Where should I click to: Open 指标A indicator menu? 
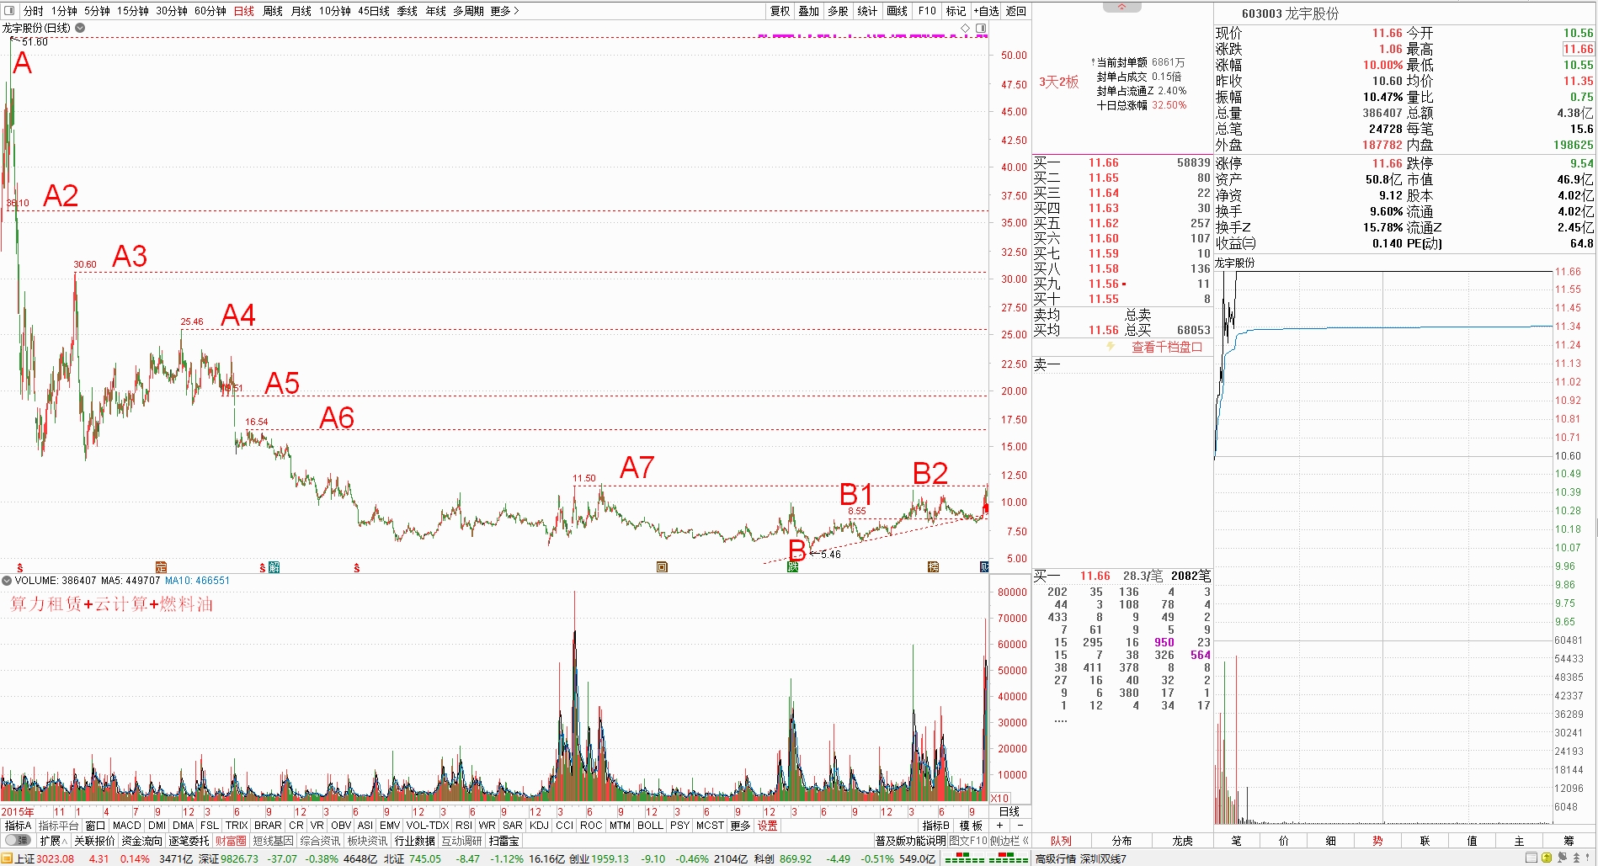click(x=18, y=826)
